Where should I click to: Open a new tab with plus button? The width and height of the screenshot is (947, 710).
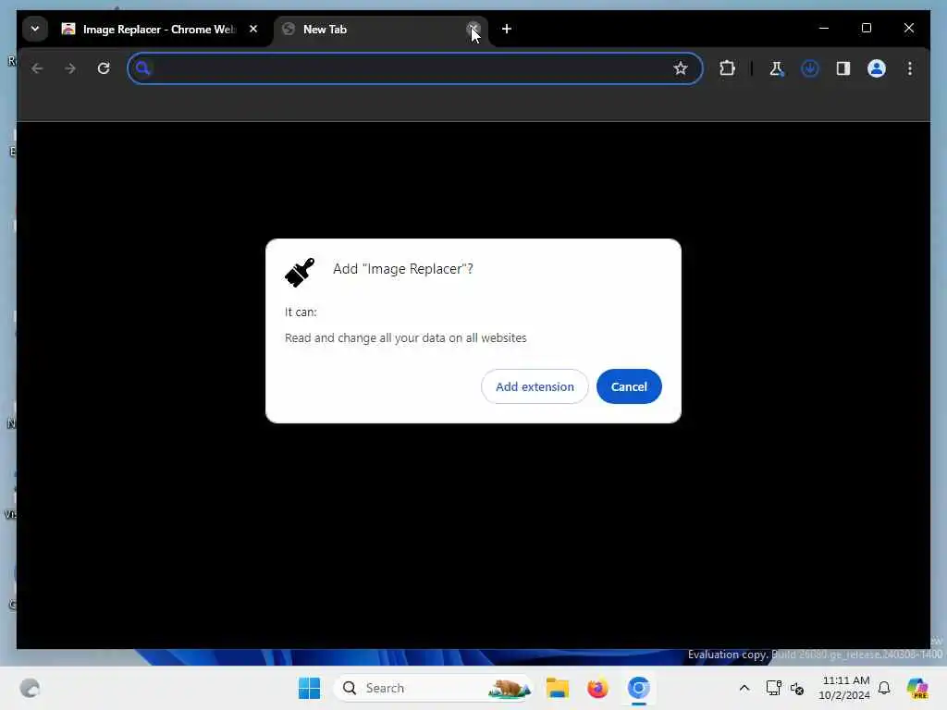tap(507, 29)
